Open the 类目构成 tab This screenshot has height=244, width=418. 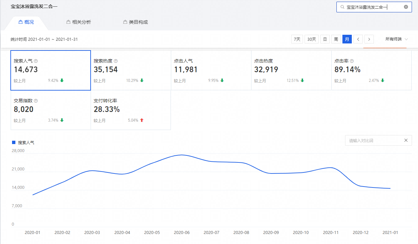click(135, 22)
